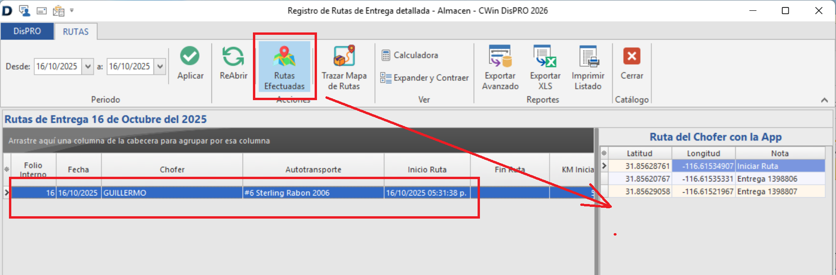Viewport: 836px width, 275px height.
Task: Select the Entrega 1398807 note cell
Action: click(780, 191)
